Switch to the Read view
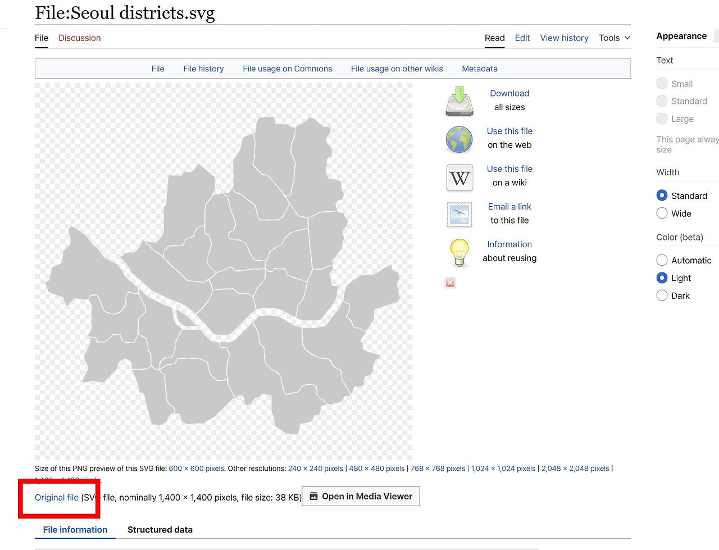The height and width of the screenshot is (550, 719). 495,38
